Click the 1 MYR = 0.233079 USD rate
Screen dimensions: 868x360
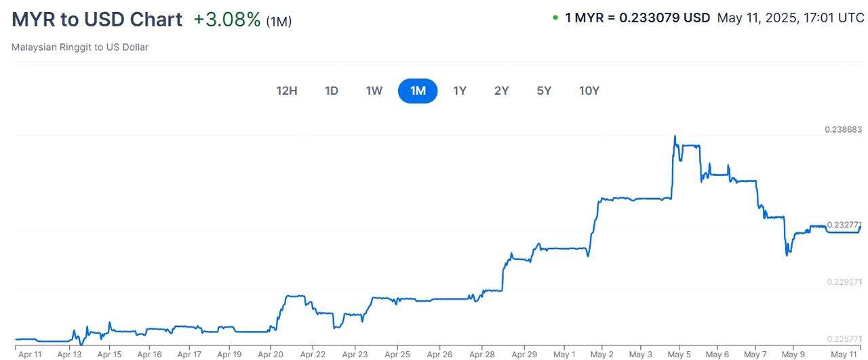(x=637, y=18)
